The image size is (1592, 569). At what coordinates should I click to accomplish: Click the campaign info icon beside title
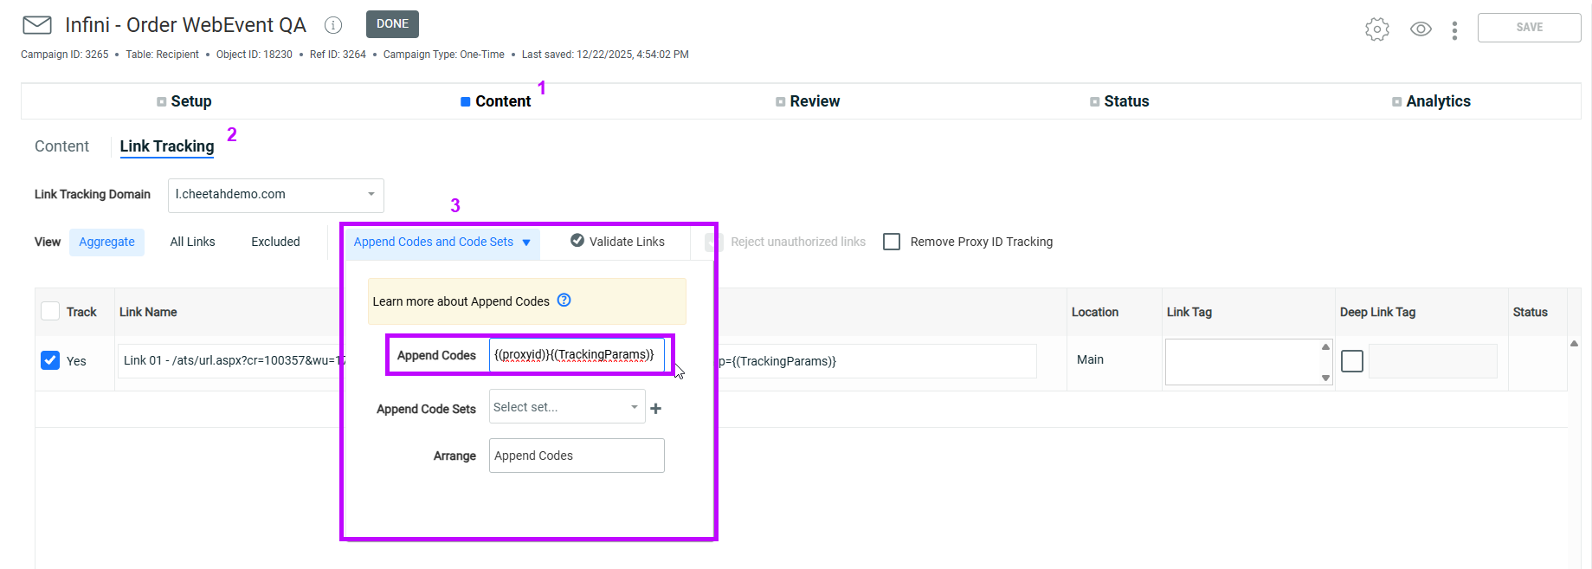(x=333, y=26)
